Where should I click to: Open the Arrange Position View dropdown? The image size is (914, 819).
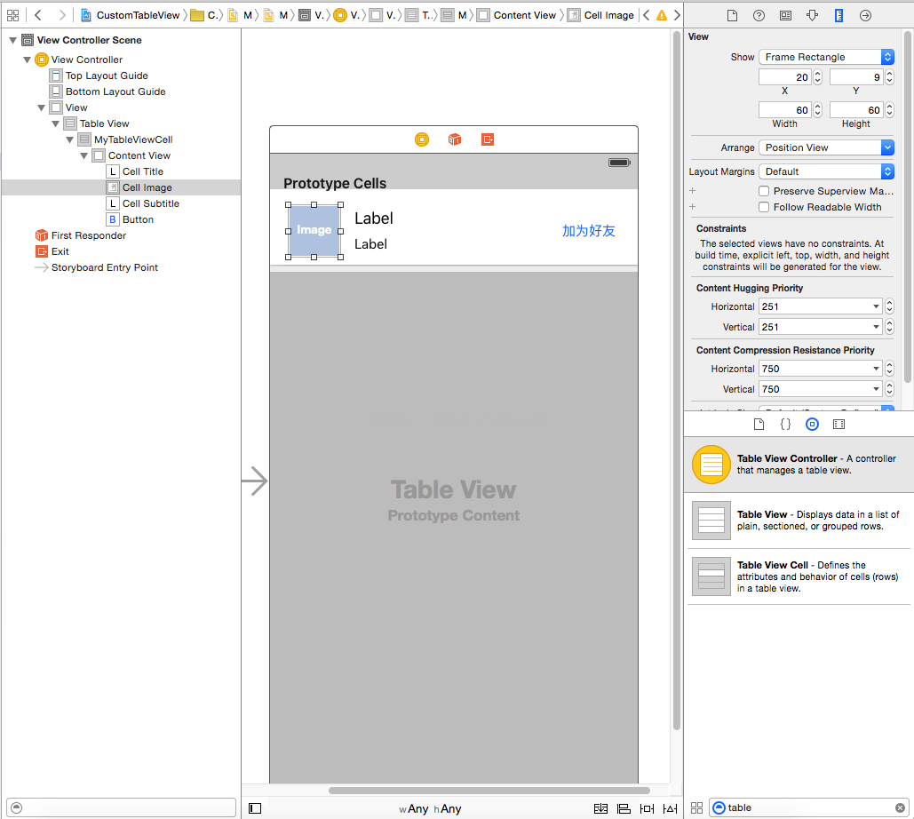coord(826,147)
